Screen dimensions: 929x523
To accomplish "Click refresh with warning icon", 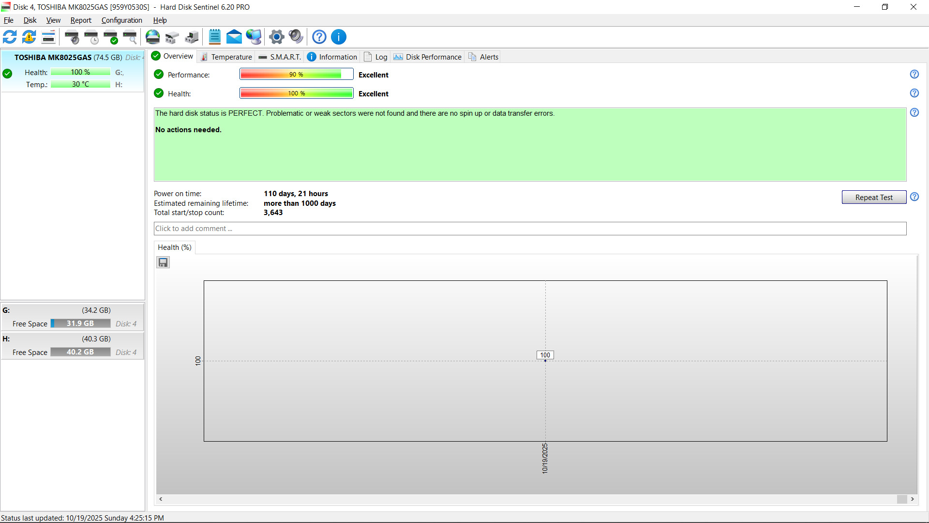I will pos(29,37).
